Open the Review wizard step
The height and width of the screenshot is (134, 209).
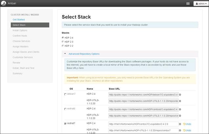[x=16, y=63]
